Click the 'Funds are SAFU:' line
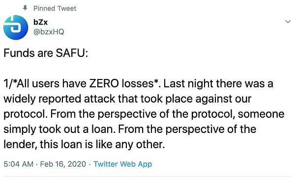Viewport: 295px width, 183px height. (x=46, y=53)
